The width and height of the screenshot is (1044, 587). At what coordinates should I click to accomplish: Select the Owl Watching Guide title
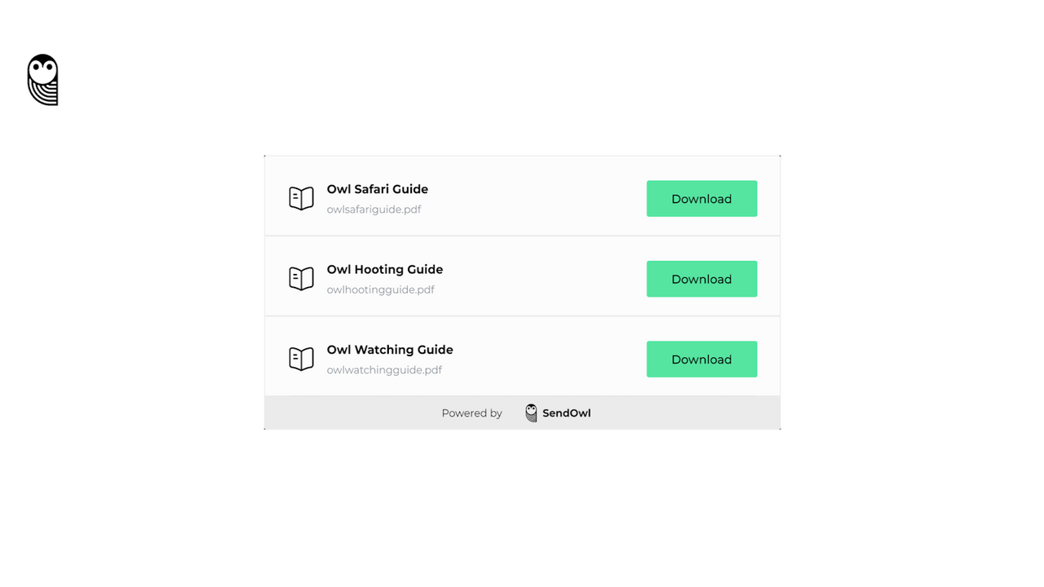click(x=389, y=349)
